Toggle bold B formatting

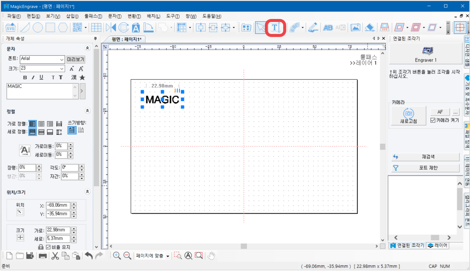[25, 77]
